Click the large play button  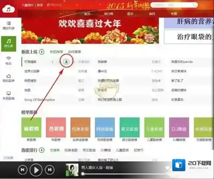click(x=36, y=170)
